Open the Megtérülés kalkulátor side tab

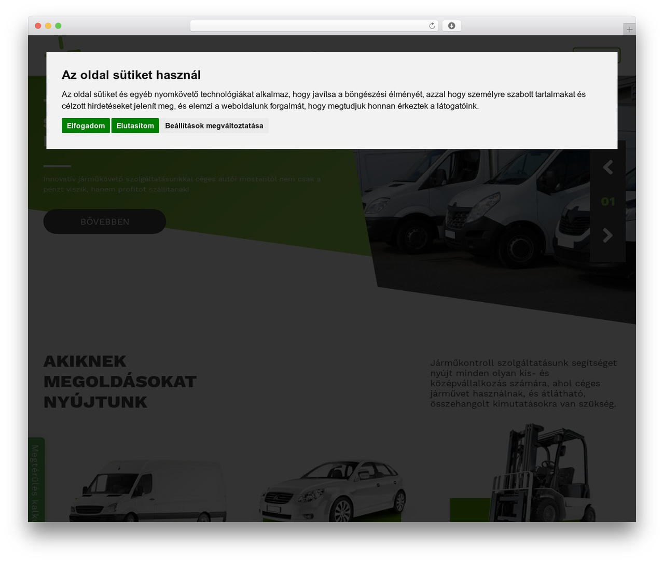pyautogui.click(x=36, y=480)
